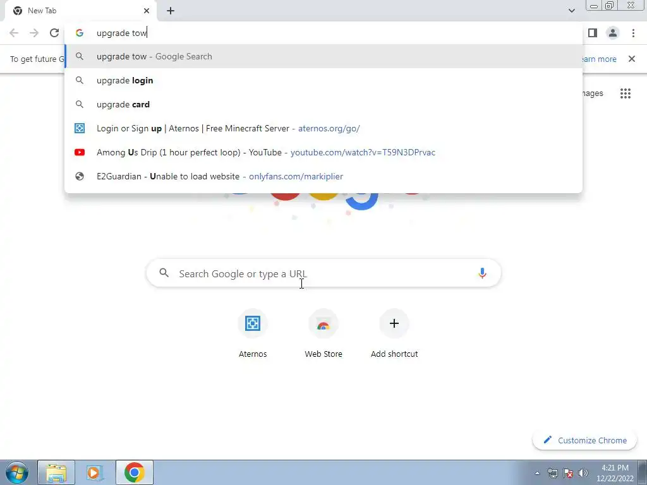This screenshot has height=485, width=647.
Task: Click the Learn more link in infobar
Action: coord(599,59)
